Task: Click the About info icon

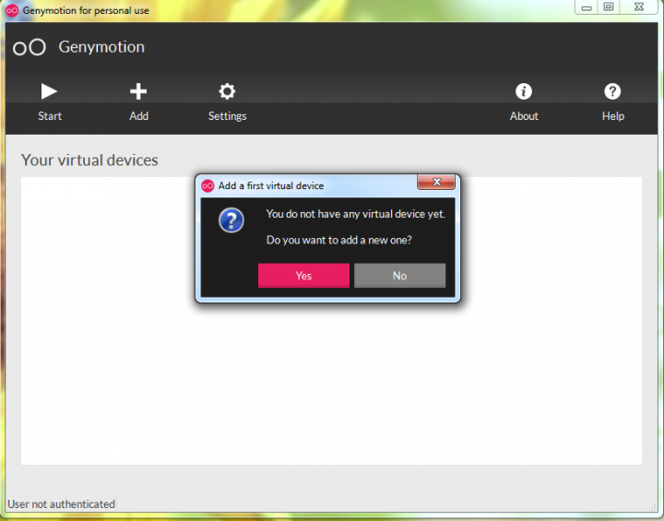Action: [524, 91]
